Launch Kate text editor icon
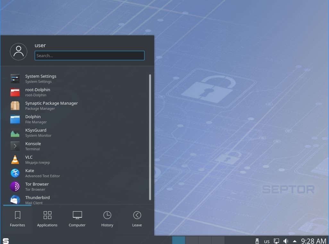Viewport: 329px width, 244px height. click(x=15, y=173)
